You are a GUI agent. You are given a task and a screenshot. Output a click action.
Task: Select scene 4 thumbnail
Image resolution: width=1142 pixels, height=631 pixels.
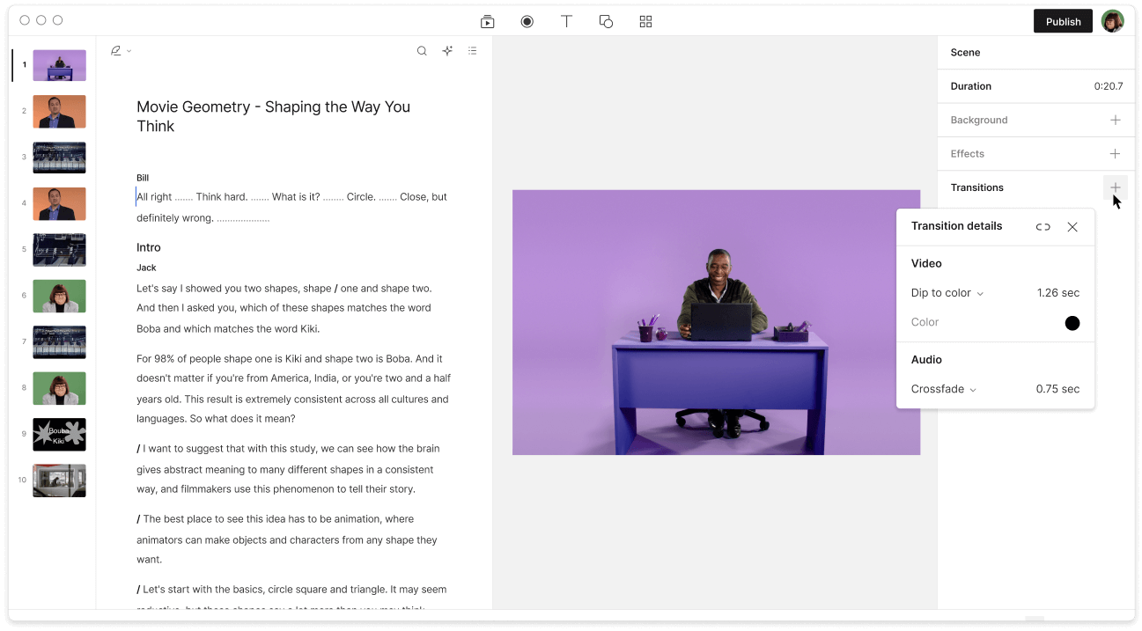(x=60, y=203)
